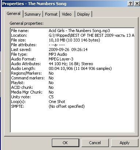This screenshot has width=140, height=150.
Task: Click the Loop(s) value One Shot
Action: pos(57,102)
